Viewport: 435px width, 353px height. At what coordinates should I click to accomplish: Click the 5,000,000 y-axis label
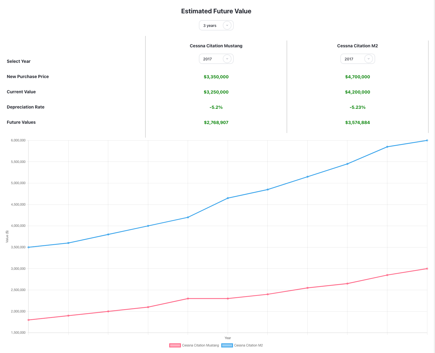pyautogui.click(x=18, y=183)
